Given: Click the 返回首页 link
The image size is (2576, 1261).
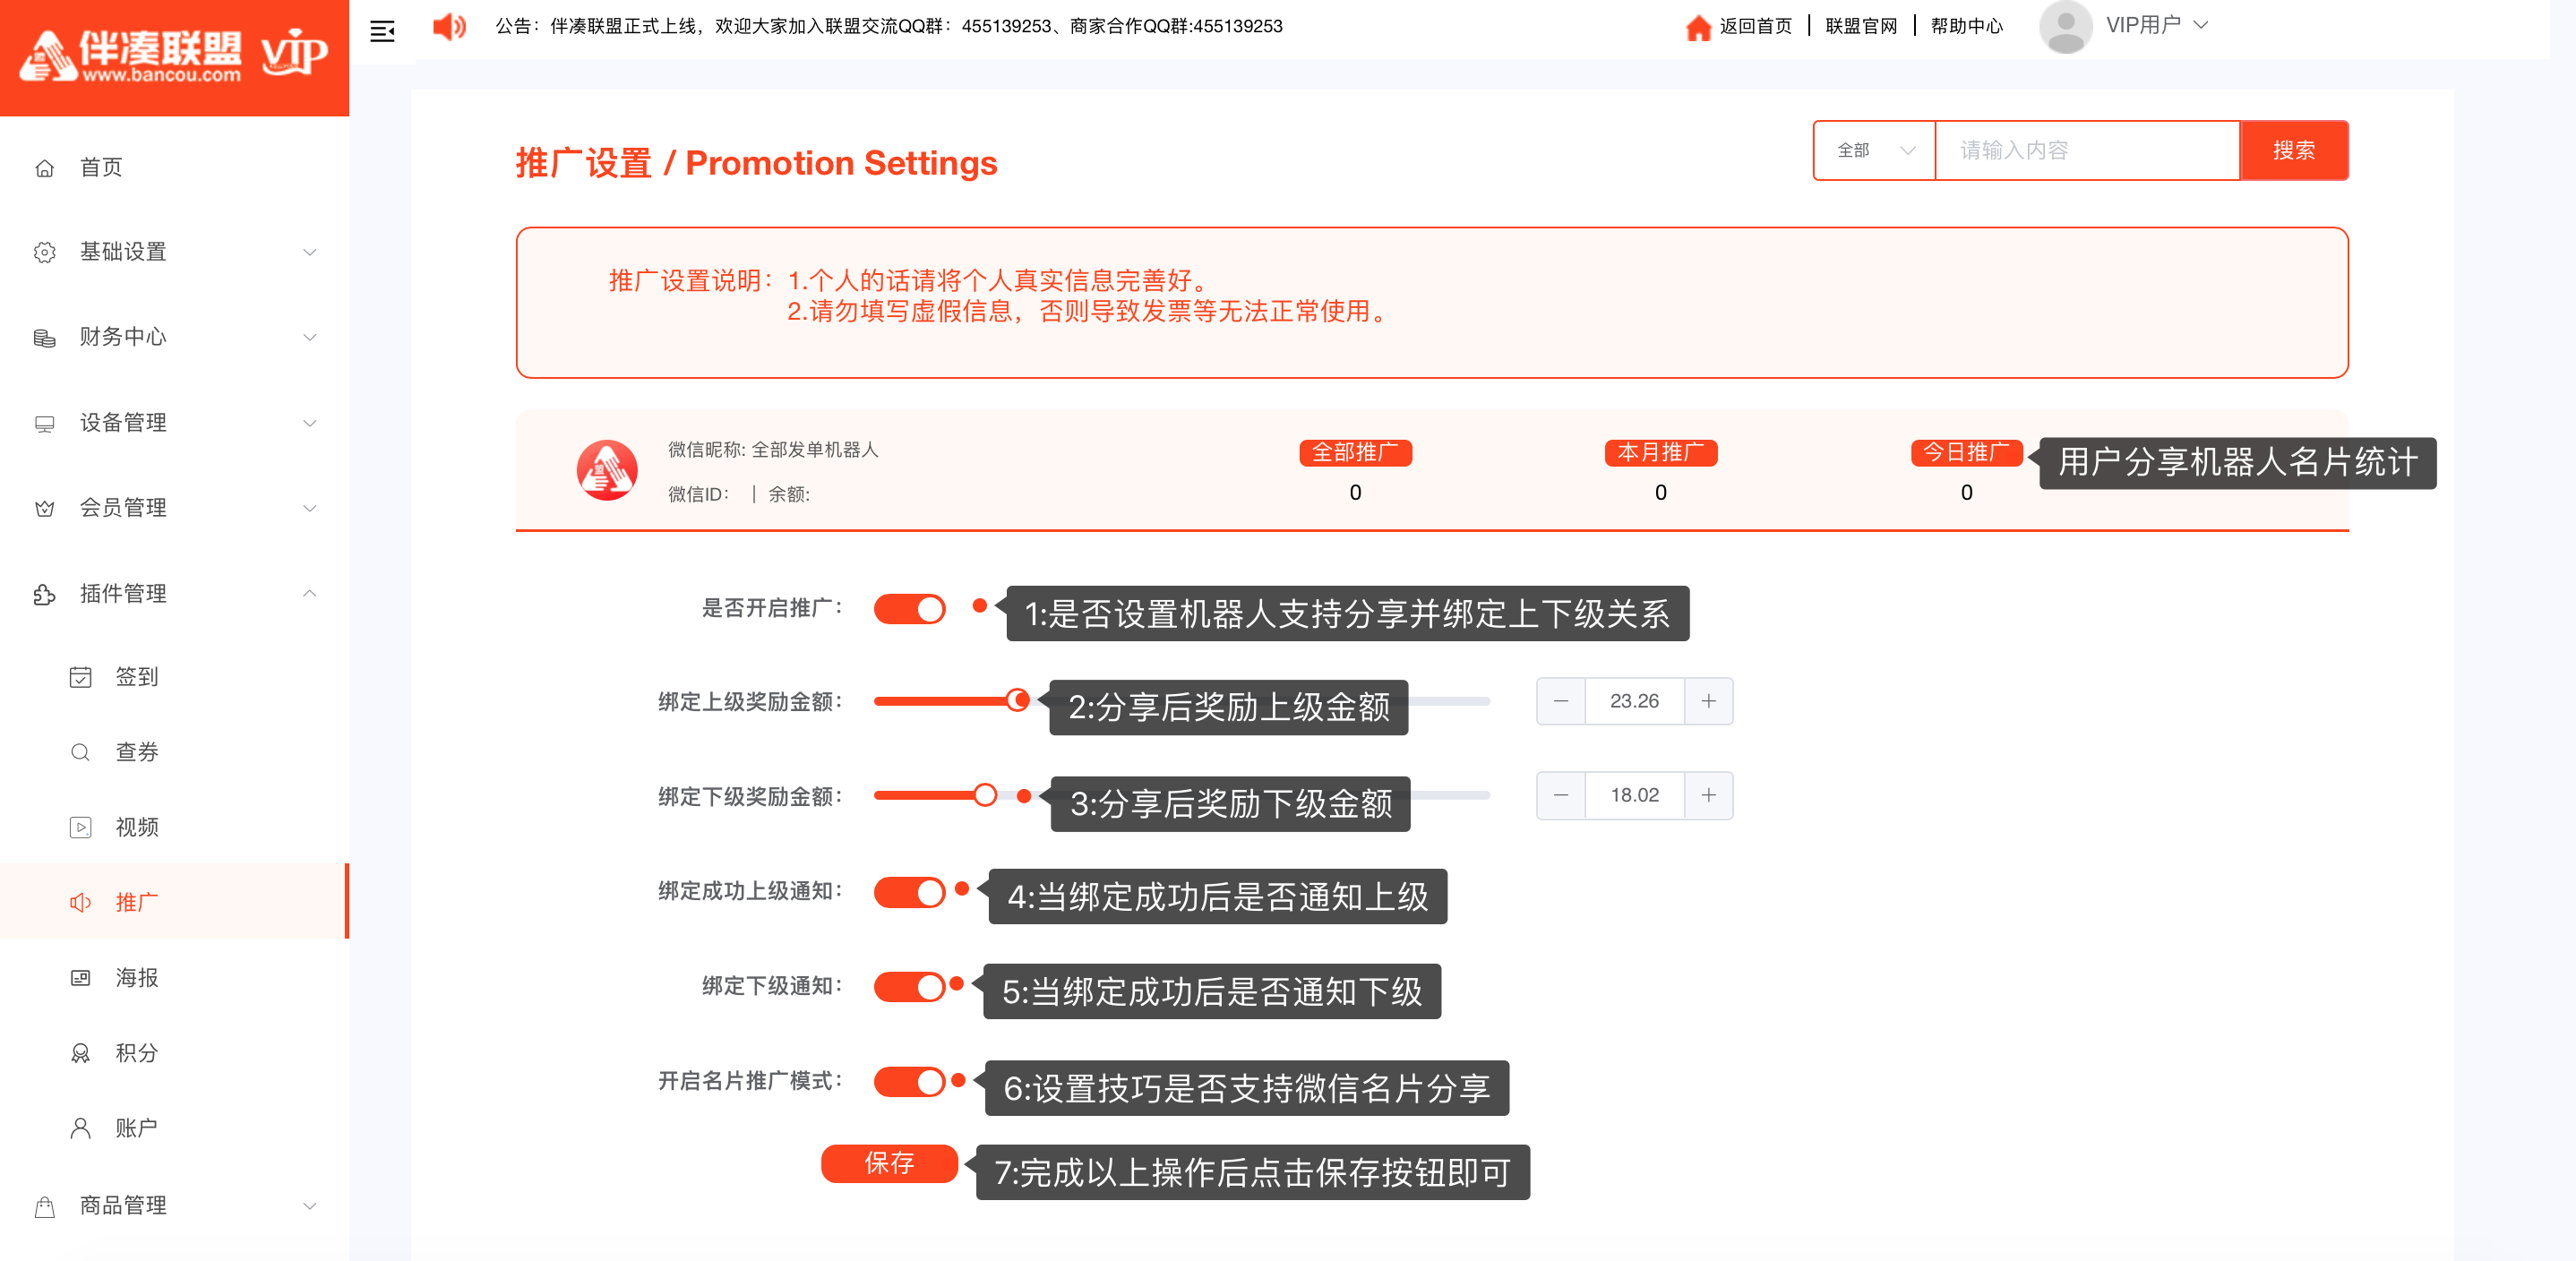Looking at the screenshot, I should [1755, 27].
